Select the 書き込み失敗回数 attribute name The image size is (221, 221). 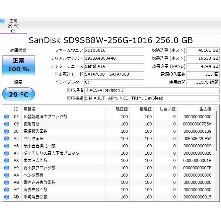(x=39, y=183)
